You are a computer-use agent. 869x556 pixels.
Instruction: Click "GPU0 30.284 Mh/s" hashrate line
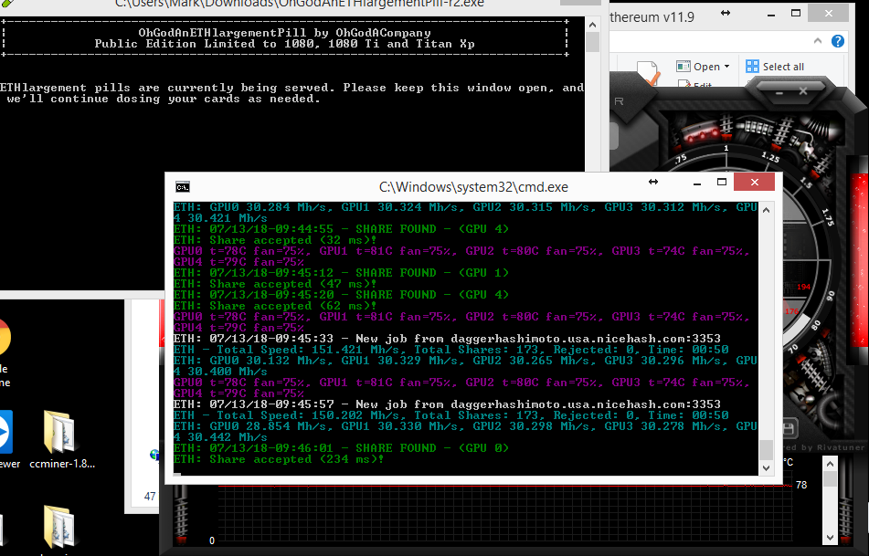(465, 212)
